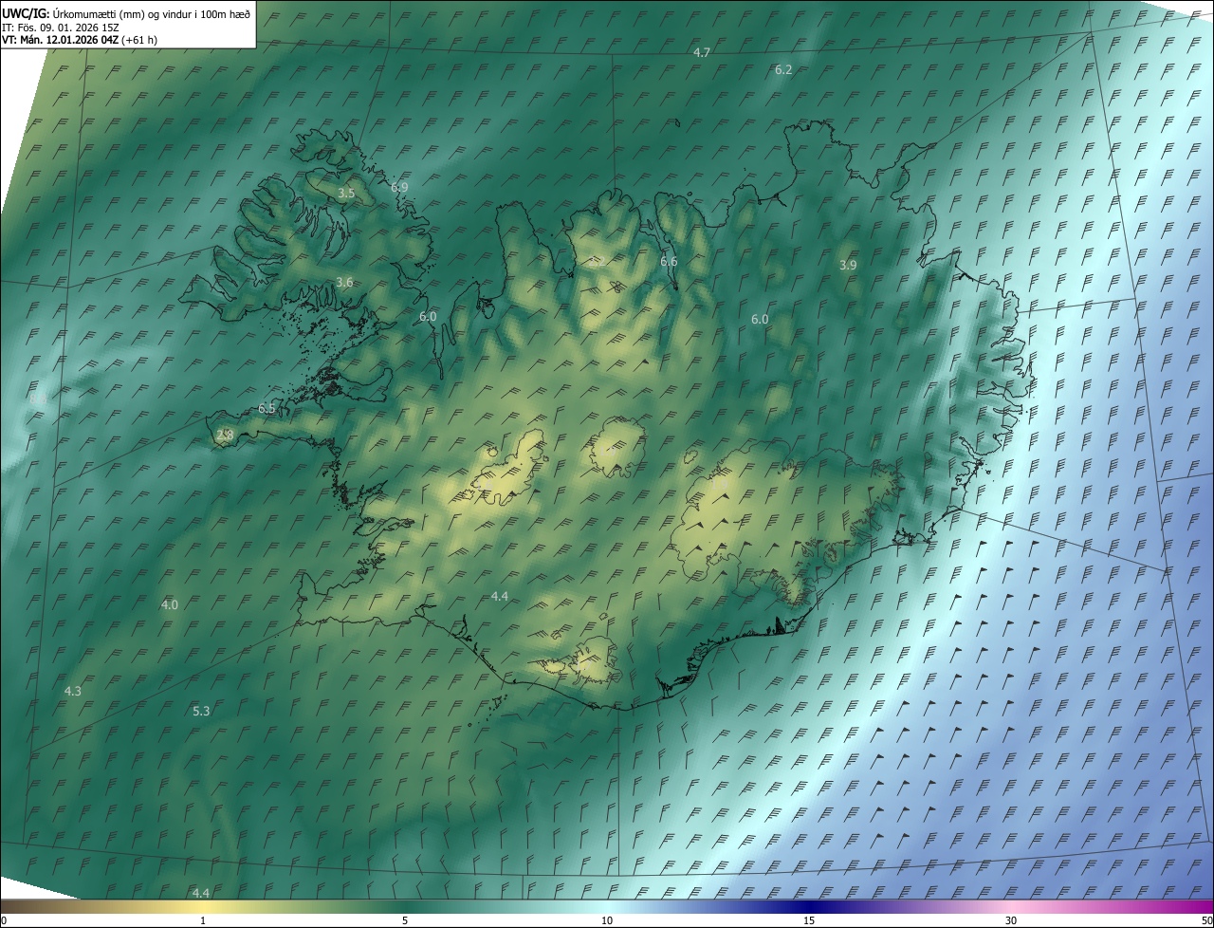Click the '10' tick on the color scale
This screenshot has height=928, width=1214.
(x=607, y=921)
